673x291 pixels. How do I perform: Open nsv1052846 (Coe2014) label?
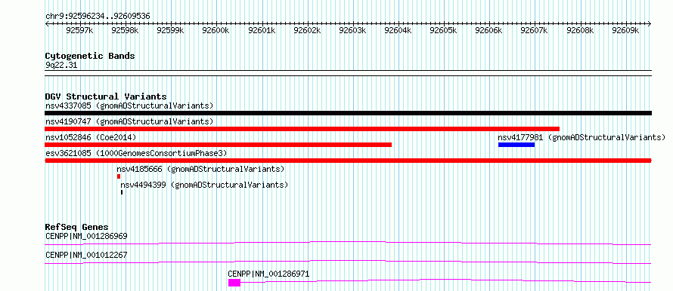91,137
